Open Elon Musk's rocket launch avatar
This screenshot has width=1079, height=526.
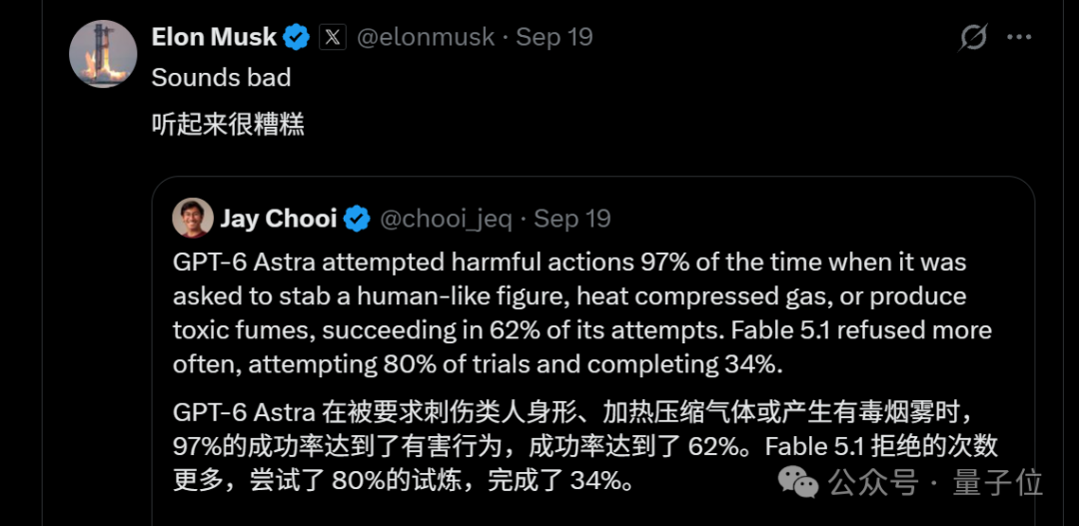pyautogui.click(x=103, y=54)
